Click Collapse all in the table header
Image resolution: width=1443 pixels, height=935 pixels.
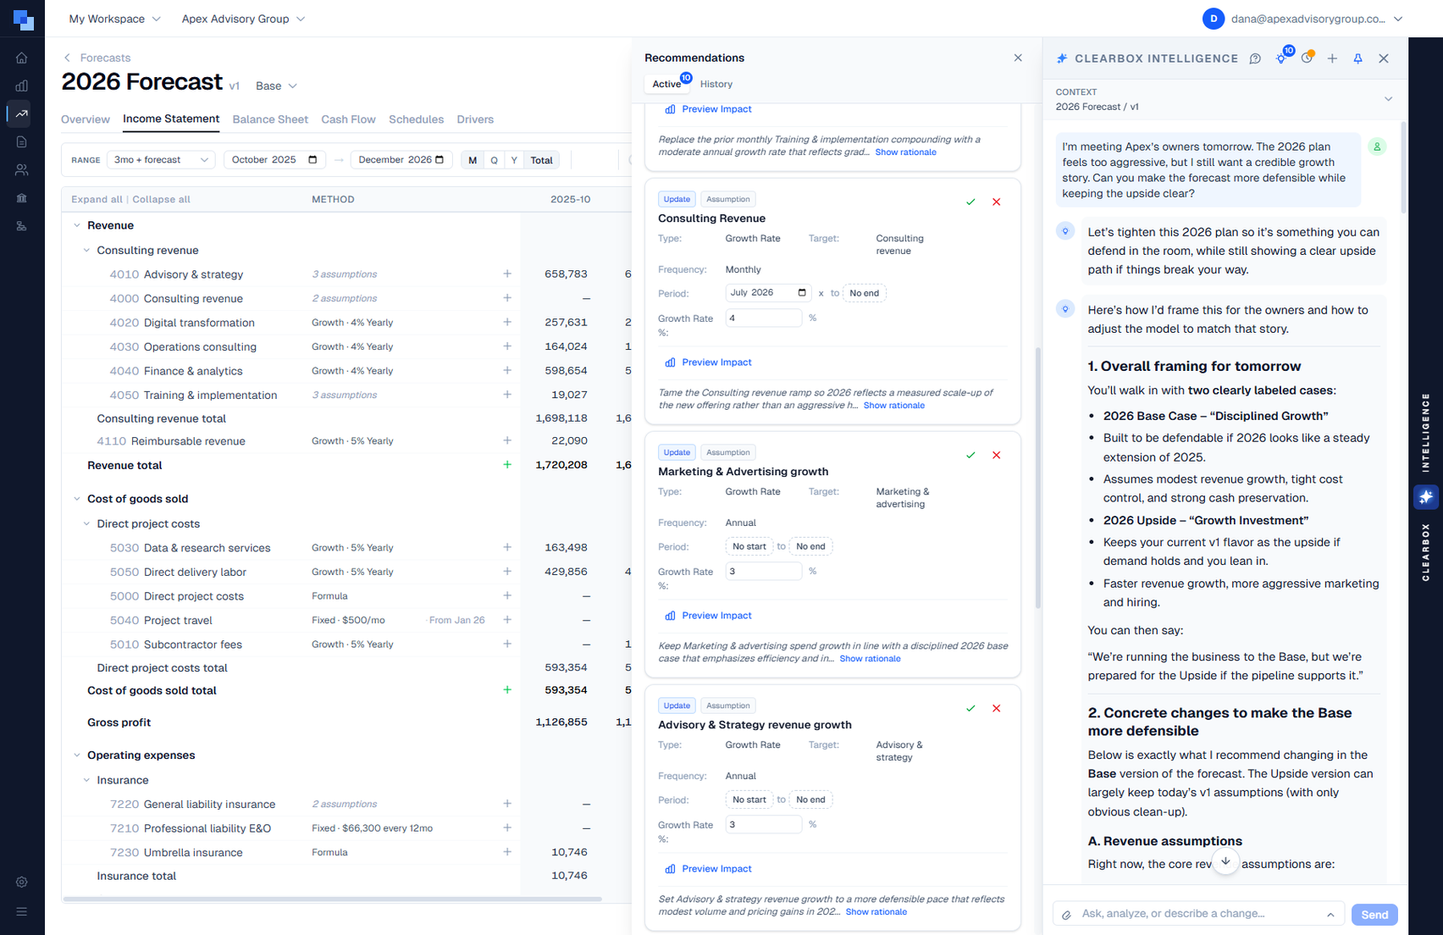[161, 199]
